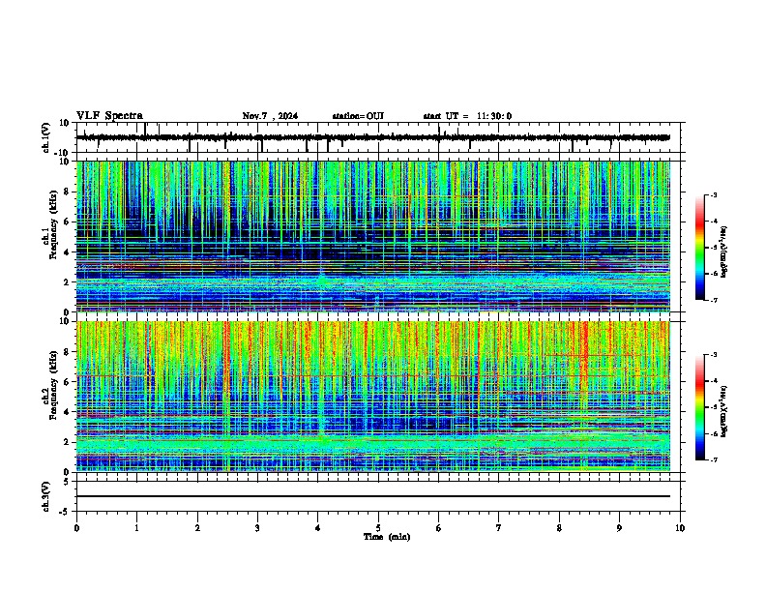Click the time axis tick label "8"
Viewport: 766px width, 592px height.
click(559, 528)
